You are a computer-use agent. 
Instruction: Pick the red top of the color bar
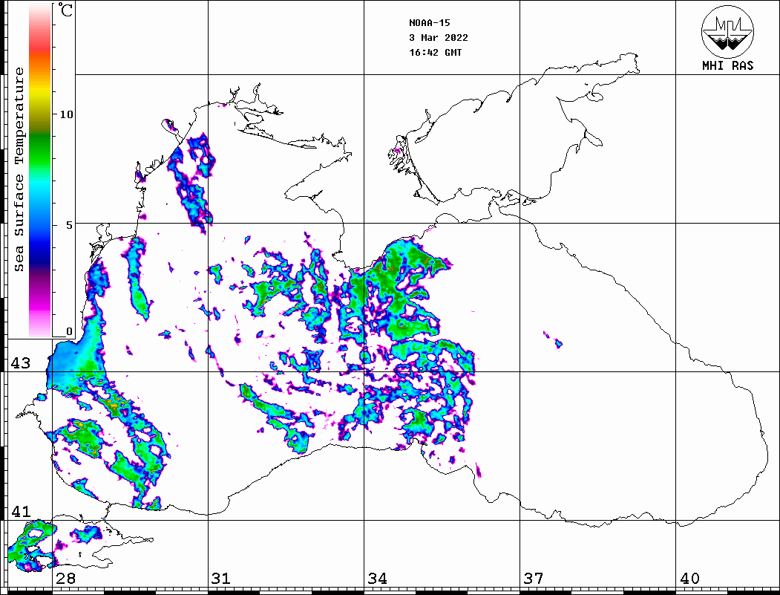[40, 45]
